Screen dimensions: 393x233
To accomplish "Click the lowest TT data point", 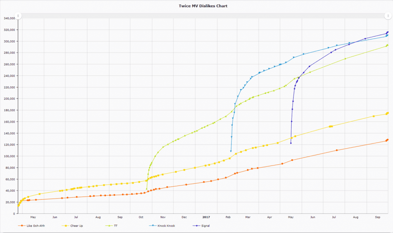I will point(147,189).
